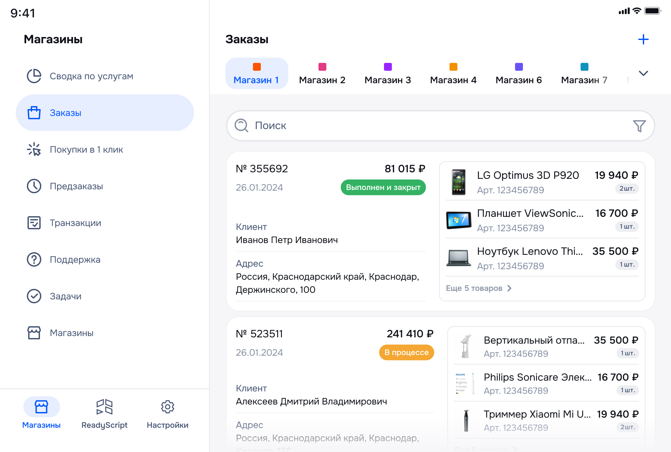Screen dimensions: 671x452
Task: Click price 35 500 ₽ for Ноутбук Lenovo
Action: tap(616, 251)
